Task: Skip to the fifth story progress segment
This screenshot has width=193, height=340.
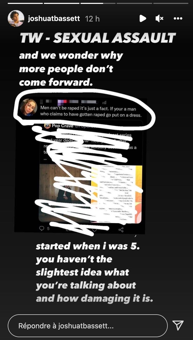Action: pyautogui.click(x=171, y=3)
